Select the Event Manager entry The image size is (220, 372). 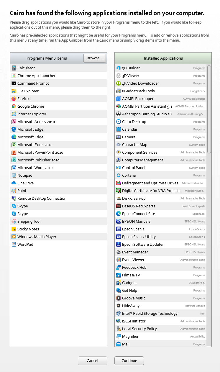[x=161, y=252]
